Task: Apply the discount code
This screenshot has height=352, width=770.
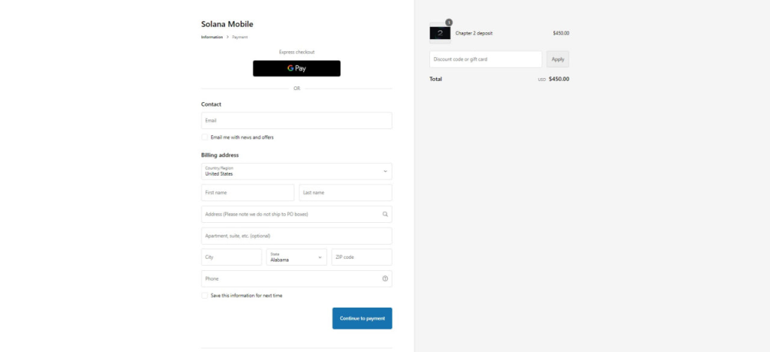Action: (557, 59)
